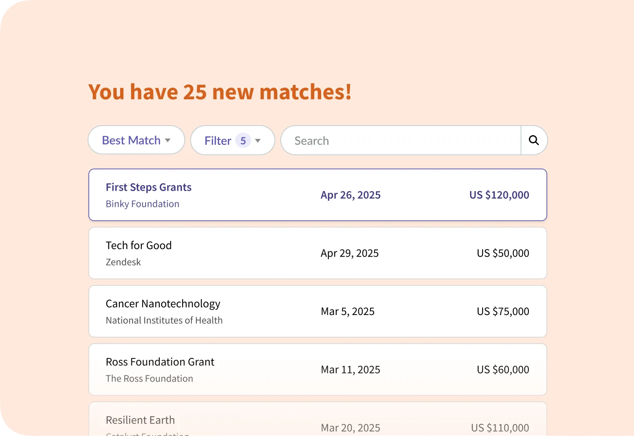
Task: Click the magnifying glass search icon
Action: pos(534,140)
